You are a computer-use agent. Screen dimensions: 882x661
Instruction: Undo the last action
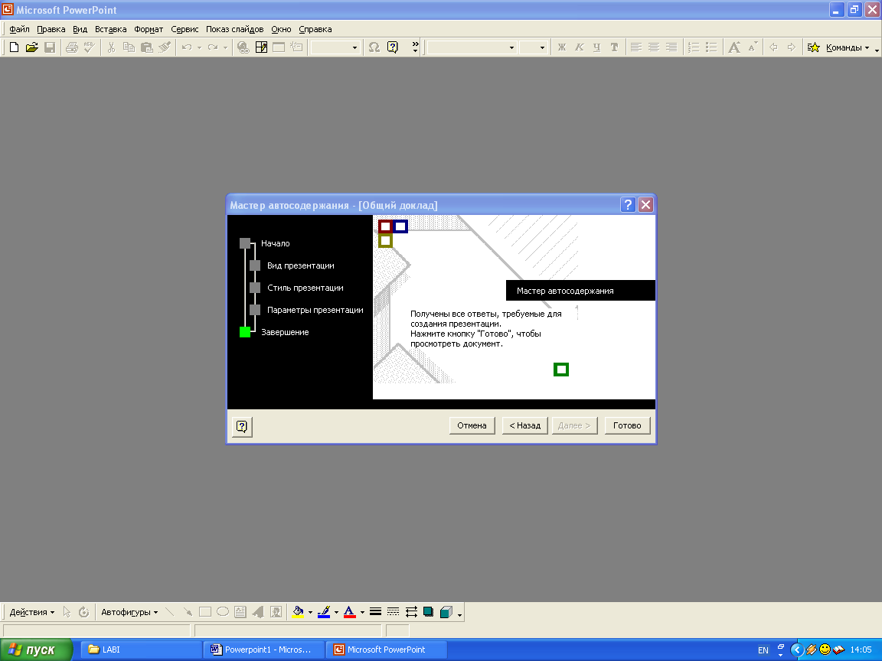click(187, 47)
